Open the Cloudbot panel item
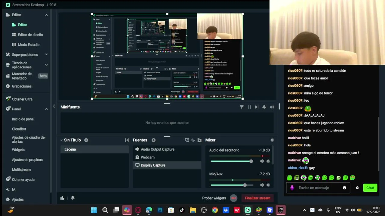The width and height of the screenshot is (385, 216). click(19, 129)
